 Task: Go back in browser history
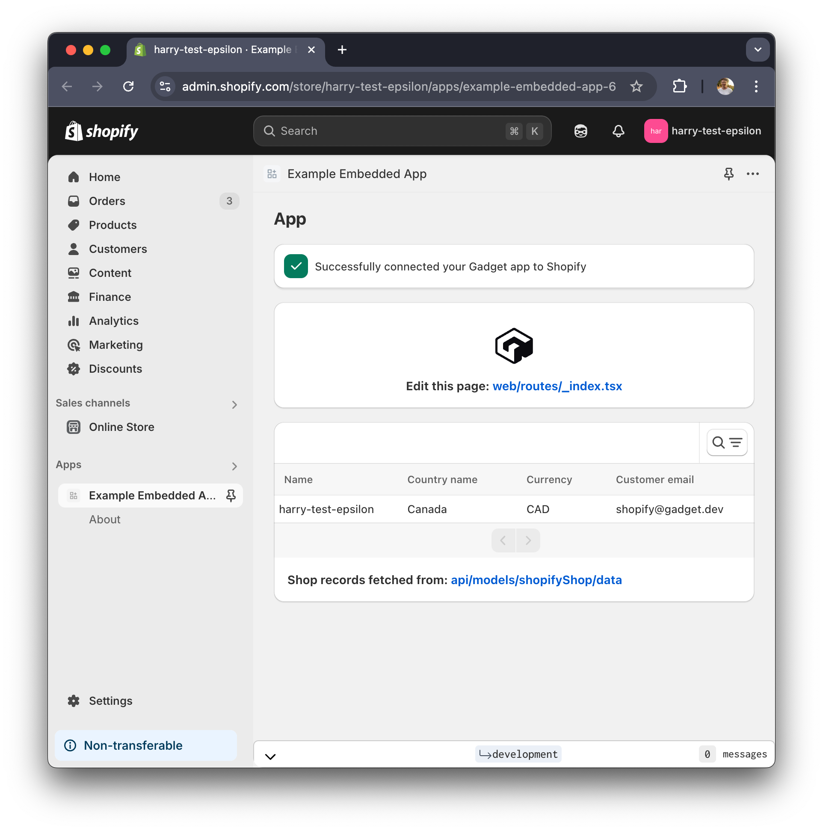coord(67,86)
